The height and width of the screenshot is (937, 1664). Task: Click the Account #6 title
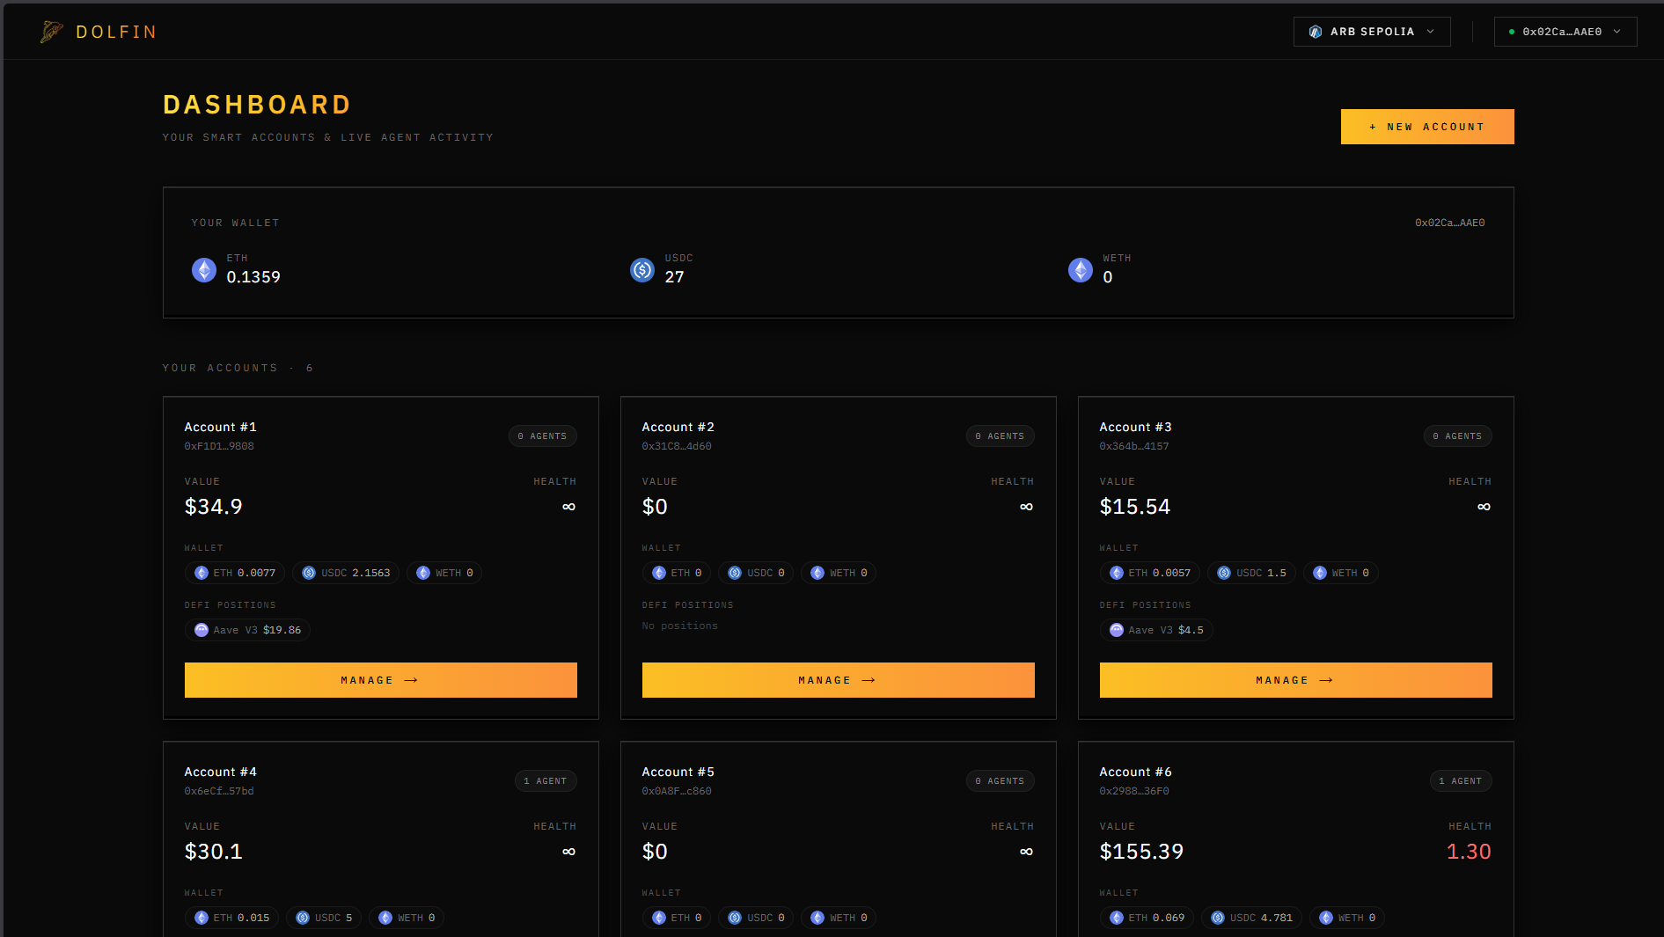click(1136, 772)
